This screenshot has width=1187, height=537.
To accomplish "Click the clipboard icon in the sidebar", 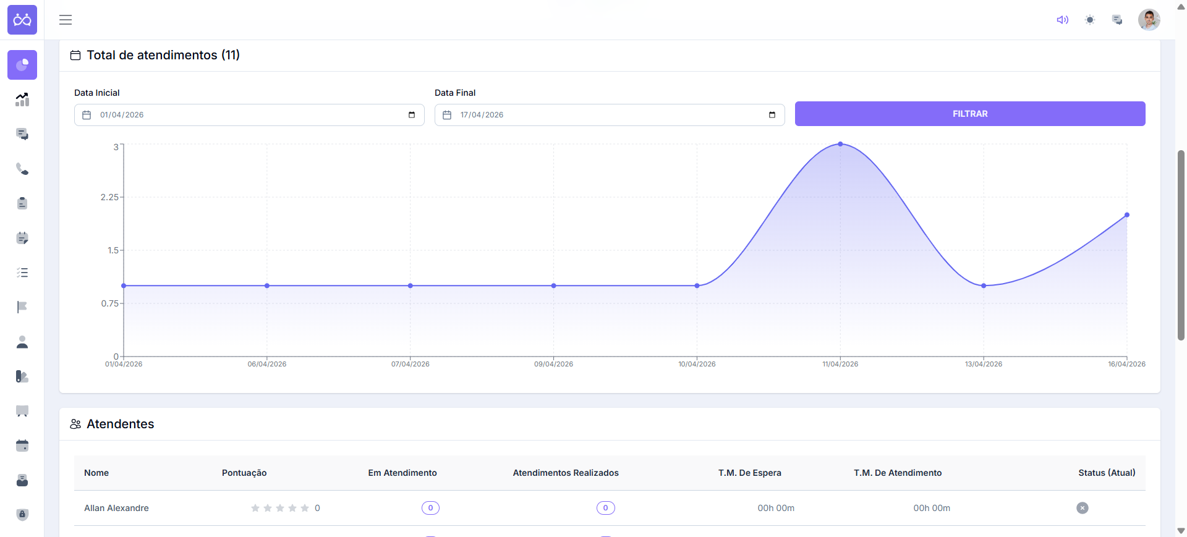I will [x=22, y=203].
